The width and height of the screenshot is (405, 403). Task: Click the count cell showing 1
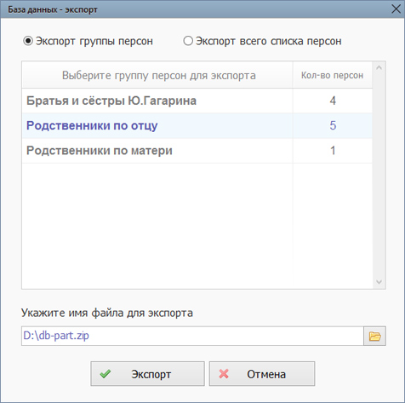333,151
